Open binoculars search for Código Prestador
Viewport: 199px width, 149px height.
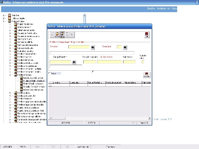74,62
